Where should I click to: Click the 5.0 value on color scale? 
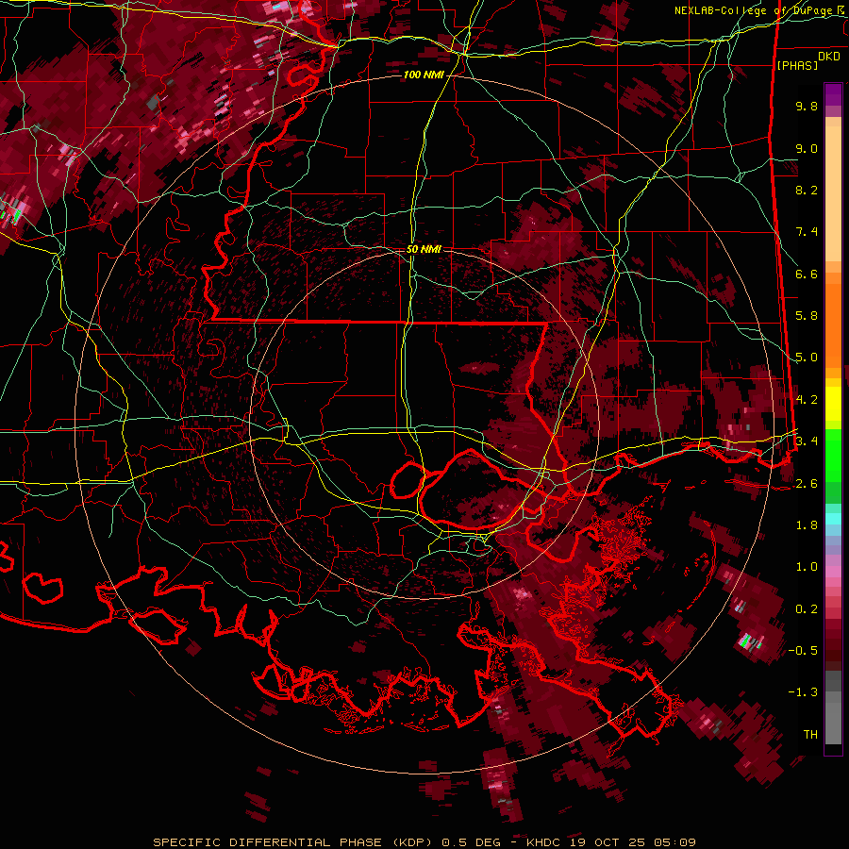[807, 358]
